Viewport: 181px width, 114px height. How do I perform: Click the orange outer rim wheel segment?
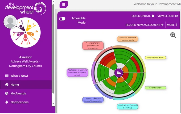point(125,48)
